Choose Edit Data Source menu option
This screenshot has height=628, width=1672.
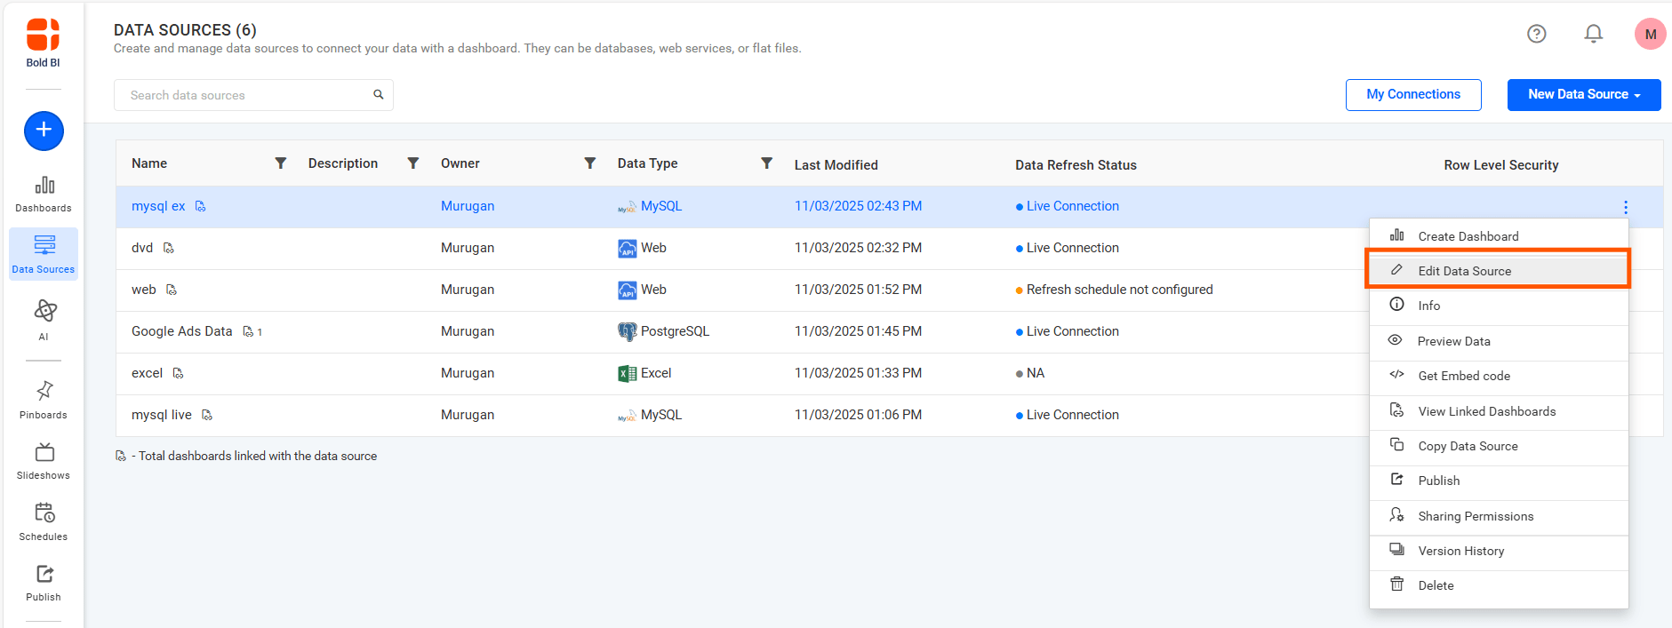pyautogui.click(x=1499, y=271)
